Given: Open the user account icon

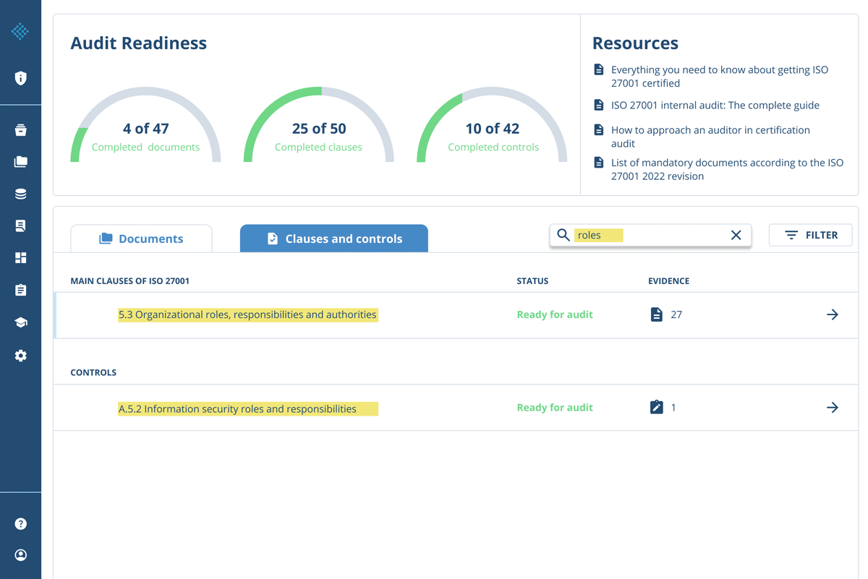Looking at the screenshot, I should [x=20, y=555].
